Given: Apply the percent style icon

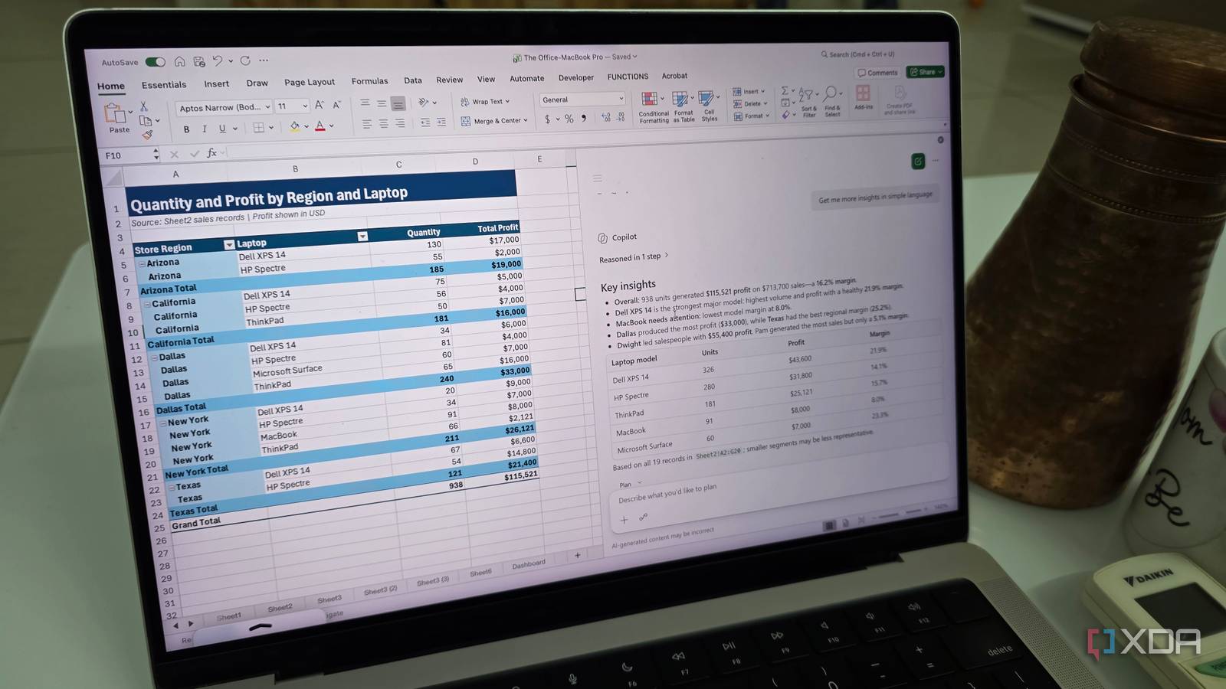Looking at the screenshot, I should [569, 119].
